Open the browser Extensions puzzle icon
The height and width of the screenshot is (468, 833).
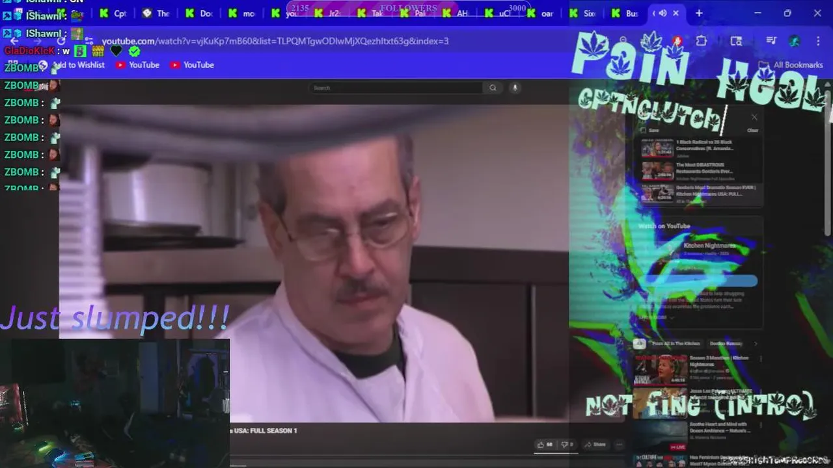[701, 41]
